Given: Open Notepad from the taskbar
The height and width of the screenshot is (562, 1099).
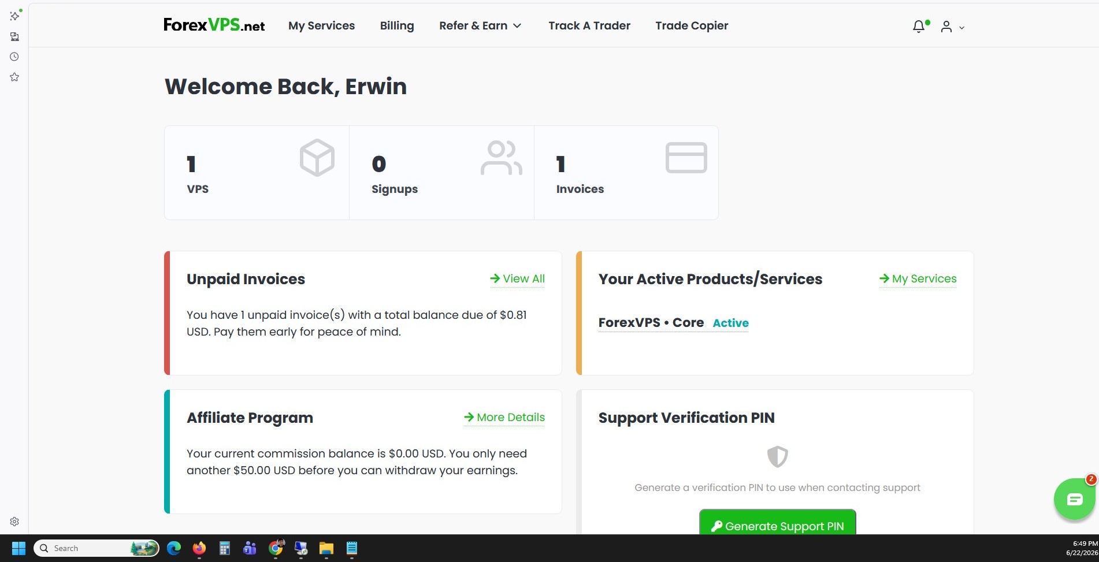Looking at the screenshot, I should tap(352, 548).
